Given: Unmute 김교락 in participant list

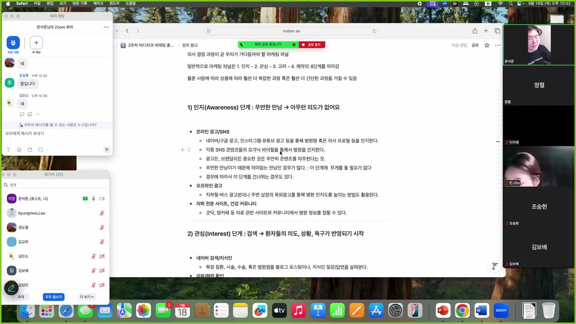Looking at the screenshot, I should [102, 242].
